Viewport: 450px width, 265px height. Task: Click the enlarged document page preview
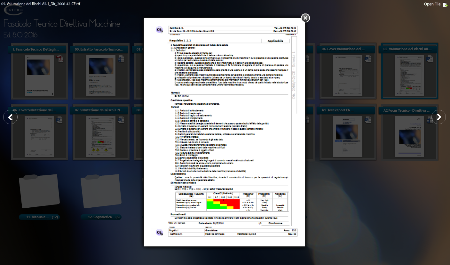tap(224, 132)
